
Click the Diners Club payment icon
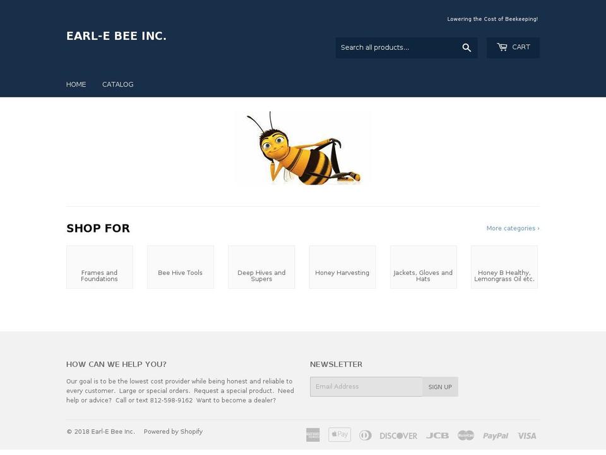[365, 435]
